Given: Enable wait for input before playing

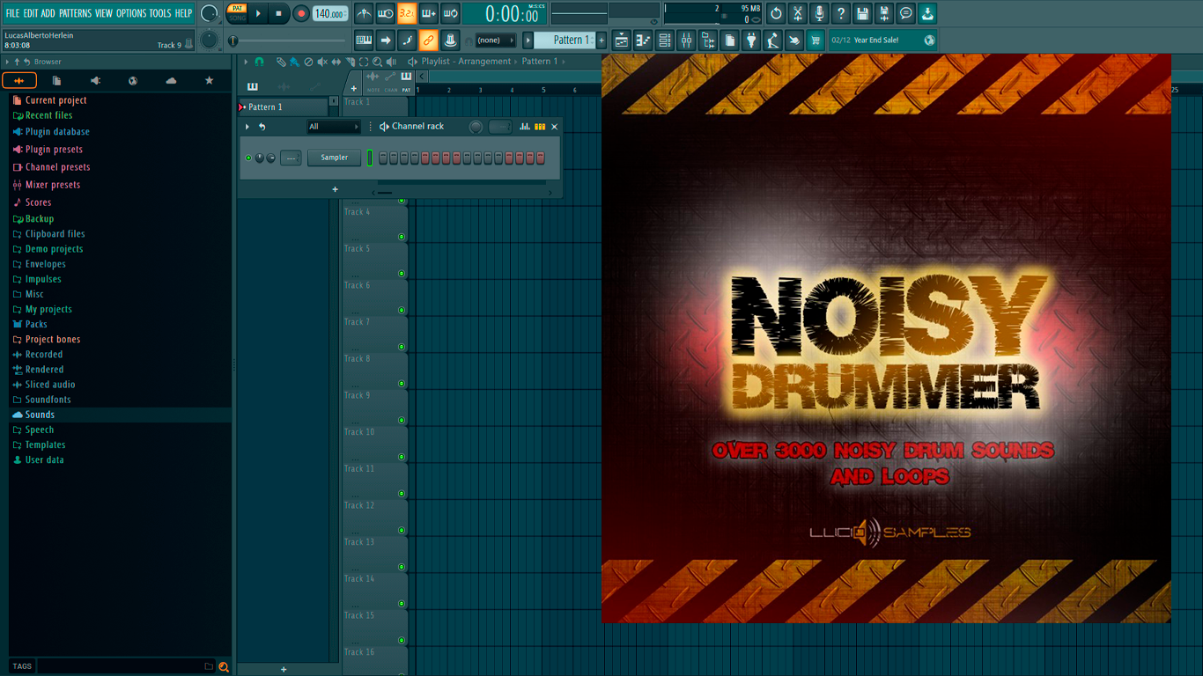Looking at the screenshot, I should (386, 13).
